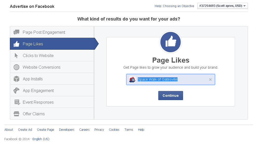Click the Event Responses calendar icon
The image size is (255, 148).
click(x=16, y=102)
